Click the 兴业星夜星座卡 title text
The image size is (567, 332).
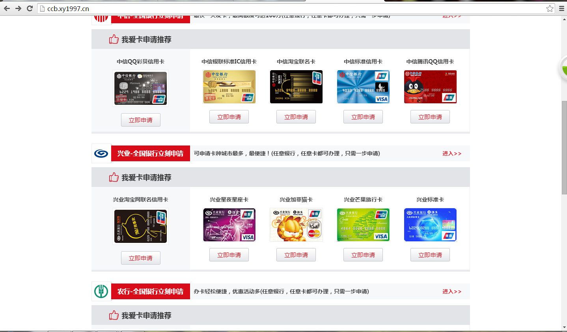click(x=229, y=200)
